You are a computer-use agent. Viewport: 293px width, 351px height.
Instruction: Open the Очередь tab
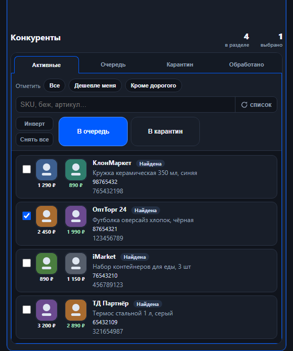click(113, 64)
